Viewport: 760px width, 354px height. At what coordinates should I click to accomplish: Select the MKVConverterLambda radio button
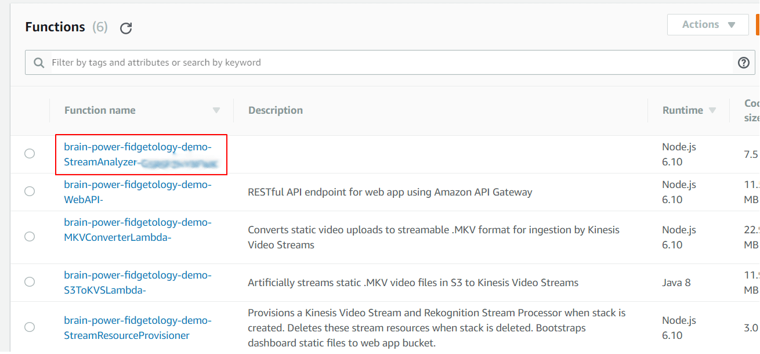tap(30, 237)
